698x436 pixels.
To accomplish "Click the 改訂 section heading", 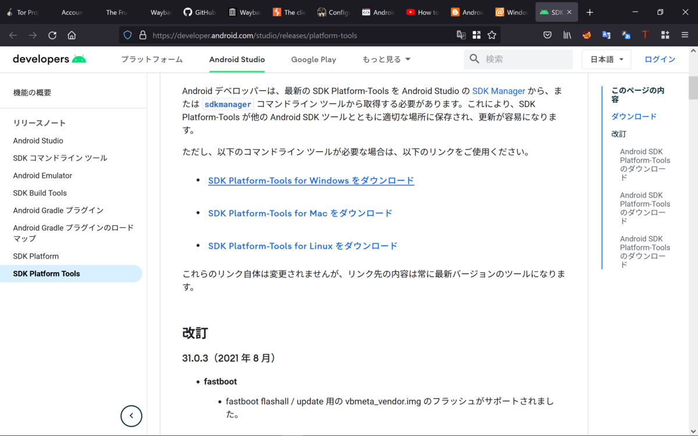I will (195, 333).
